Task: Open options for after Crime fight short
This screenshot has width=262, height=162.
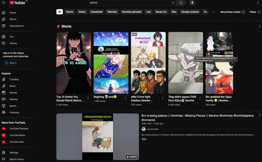Action: click(163, 98)
